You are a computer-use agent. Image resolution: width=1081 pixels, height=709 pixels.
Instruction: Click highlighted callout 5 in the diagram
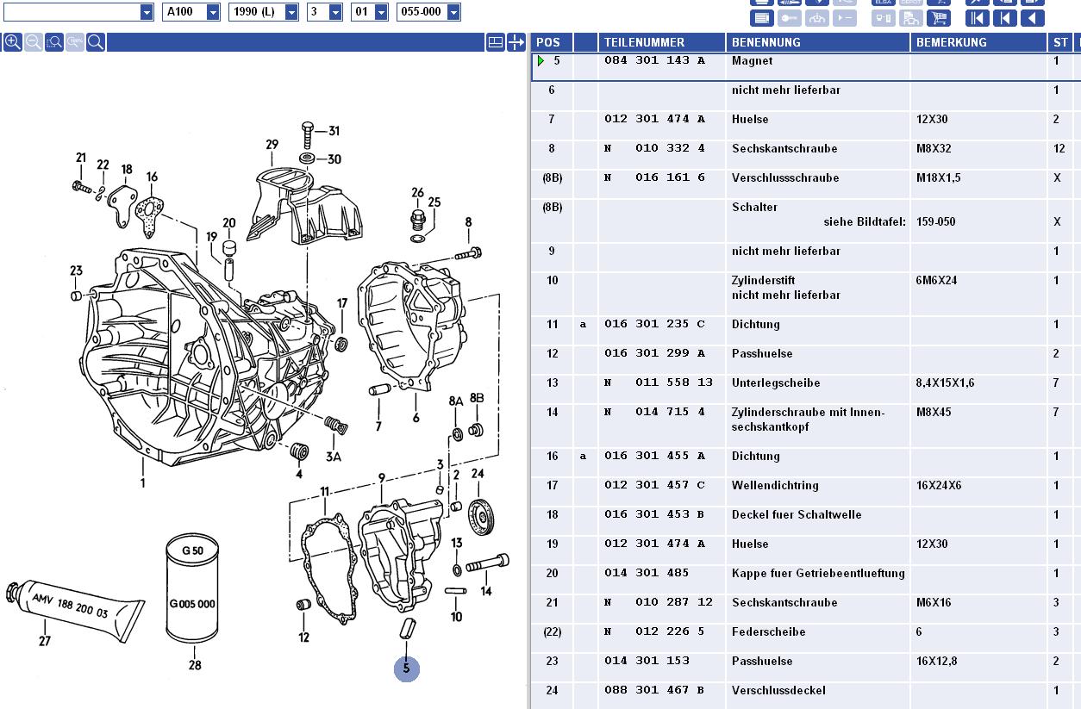point(406,669)
